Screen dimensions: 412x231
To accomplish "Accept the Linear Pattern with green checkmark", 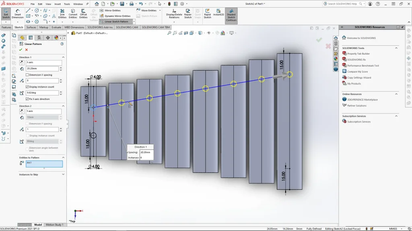I will click(x=21, y=50).
